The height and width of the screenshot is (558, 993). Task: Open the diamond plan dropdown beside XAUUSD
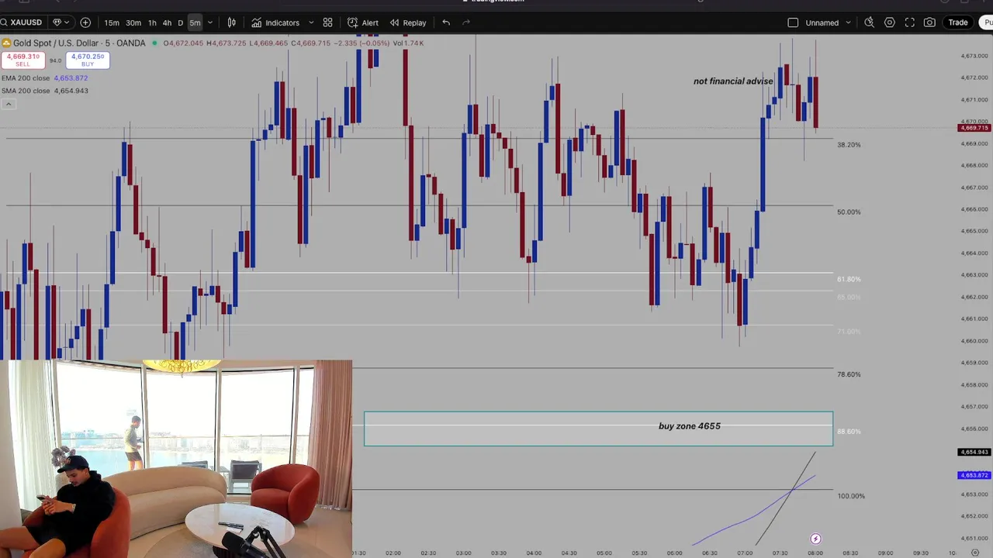coord(61,22)
